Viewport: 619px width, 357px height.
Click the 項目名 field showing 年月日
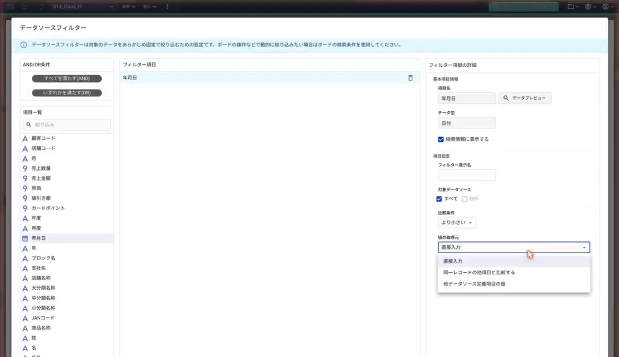coord(466,98)
